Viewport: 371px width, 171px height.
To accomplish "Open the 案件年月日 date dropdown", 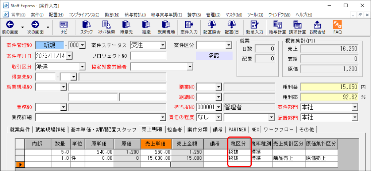I will [x=69, y=56].
